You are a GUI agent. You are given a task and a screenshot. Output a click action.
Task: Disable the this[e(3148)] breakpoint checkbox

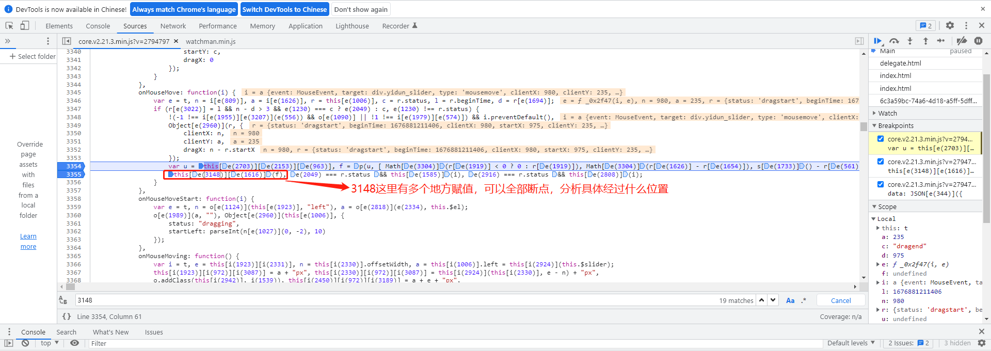881,162
